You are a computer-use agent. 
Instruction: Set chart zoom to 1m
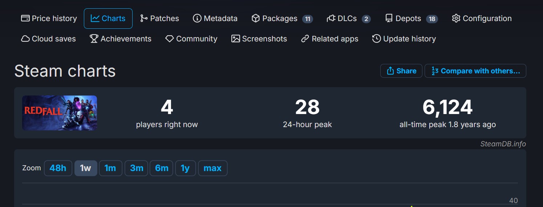(110, 168)
